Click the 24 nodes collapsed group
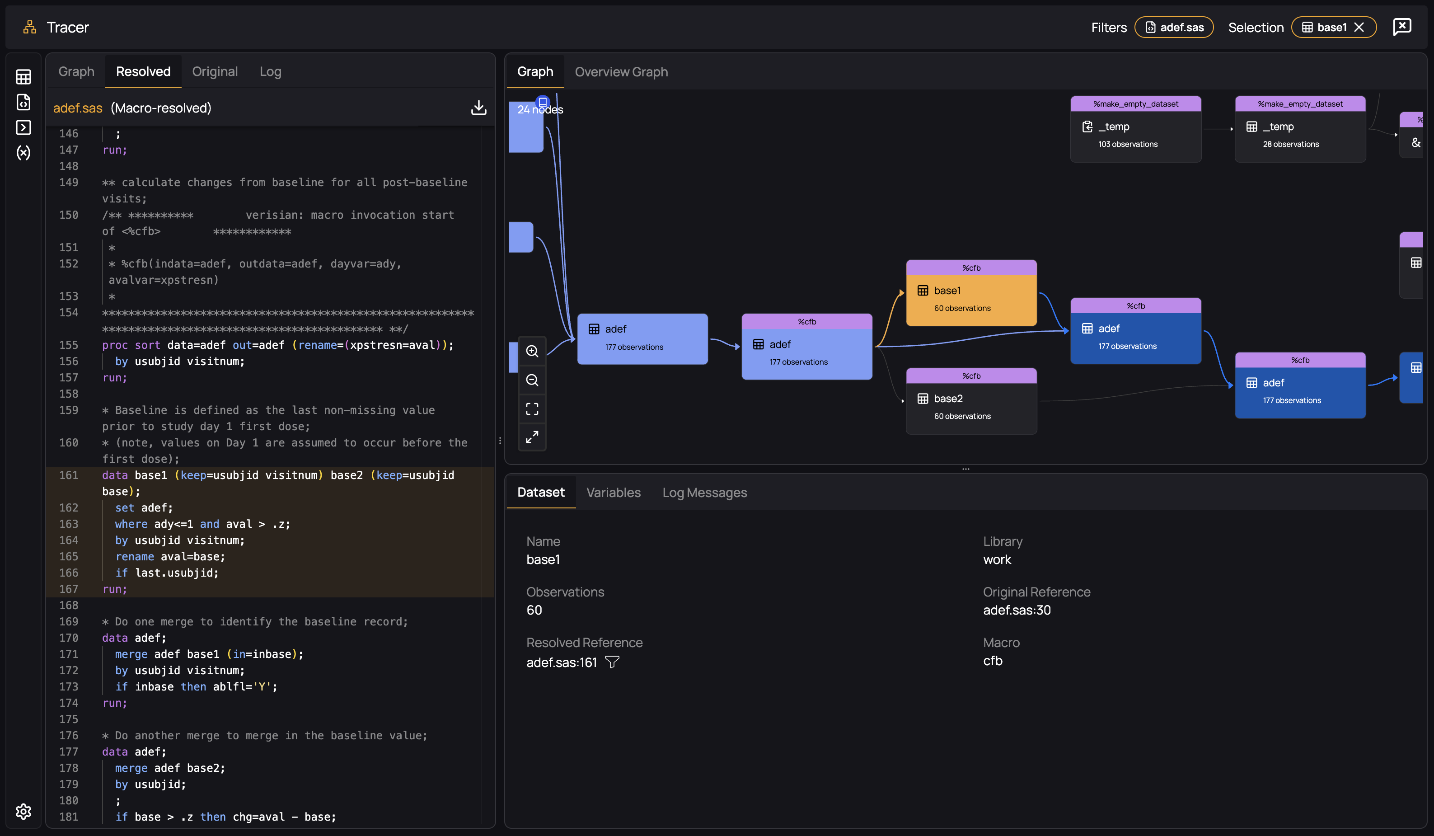The width and height of the screenshot is (1434, 836). (526, 127)
